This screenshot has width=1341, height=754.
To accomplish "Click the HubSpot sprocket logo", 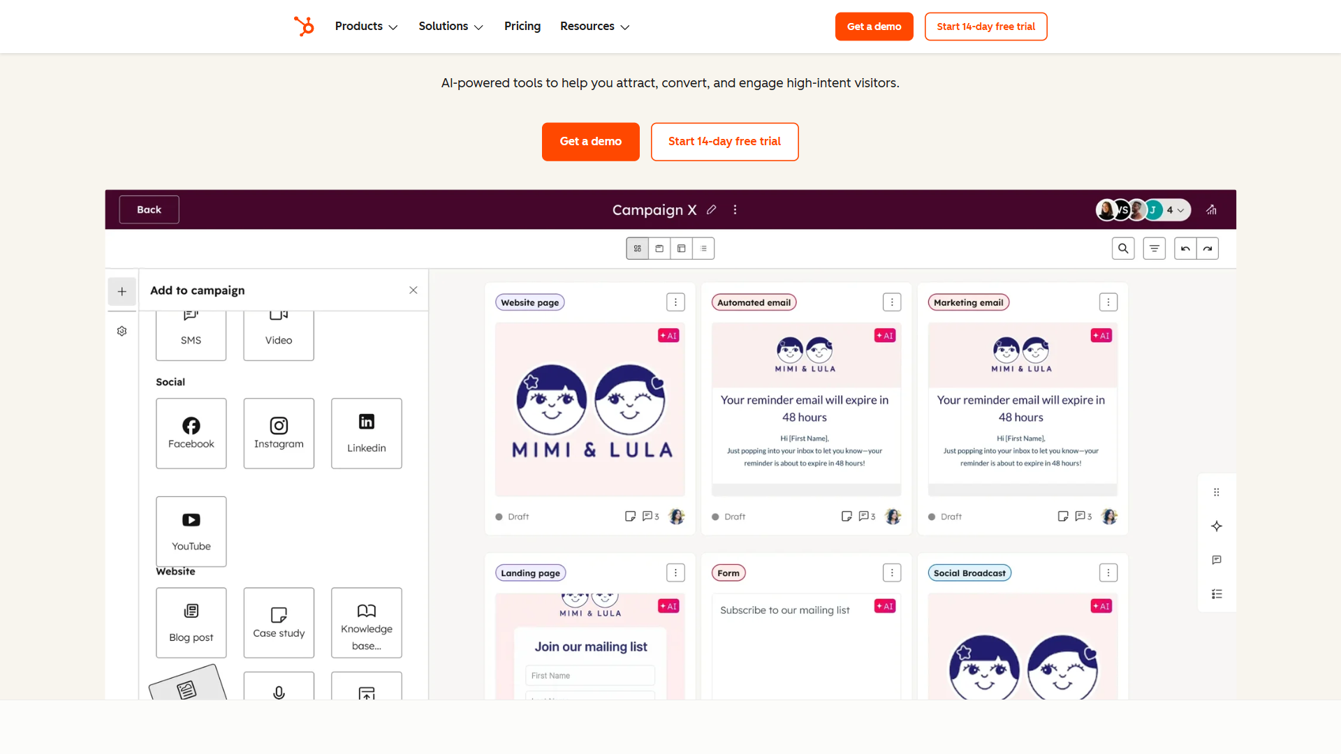I will 304,27.
